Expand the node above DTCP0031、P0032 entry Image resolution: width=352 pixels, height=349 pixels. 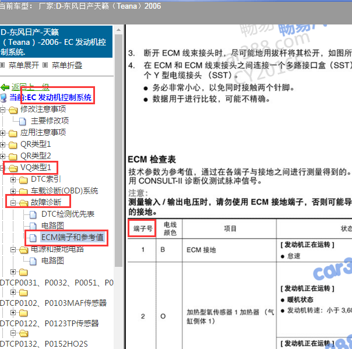click(x=13, y=272)
